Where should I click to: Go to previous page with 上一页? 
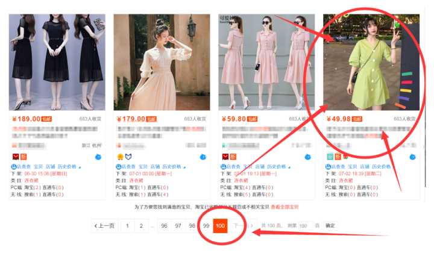coord(104,226)
